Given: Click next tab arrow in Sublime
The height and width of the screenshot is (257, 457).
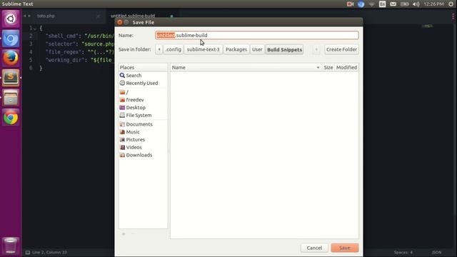Looking at the screenshot, I should pos(29,16).
